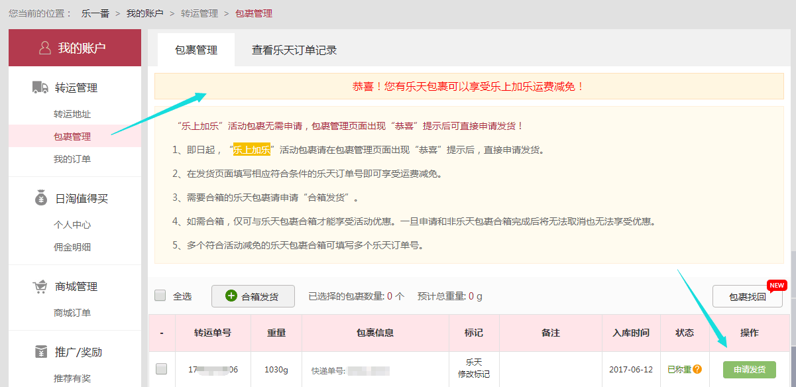Click the 标记 column header
Viewport: 796px width, 387px height.
click(474, 333)
